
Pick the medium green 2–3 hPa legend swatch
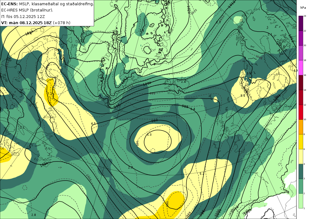300,186
